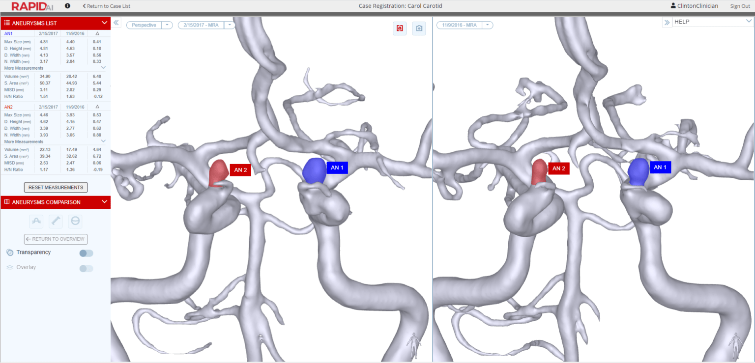Viewport: 755px width, 363px height.
Task: Open the Perspective view dropdown
Action: click(167, 25)
